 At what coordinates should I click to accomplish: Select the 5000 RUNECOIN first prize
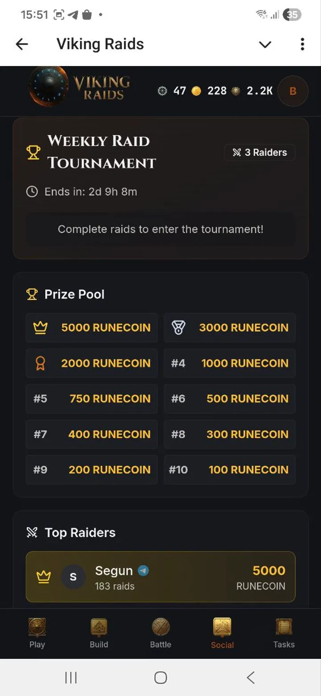[x=92, y=328]
